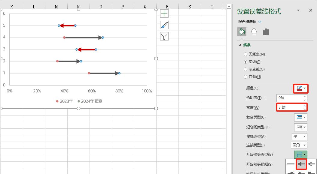
Task: Choose the no-arrow plain line option
Action: click(291, 164)
